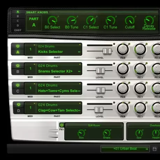Turn the B0 Select smart knob
This screenshot has height=160, width=160.
tap(52, 21)
